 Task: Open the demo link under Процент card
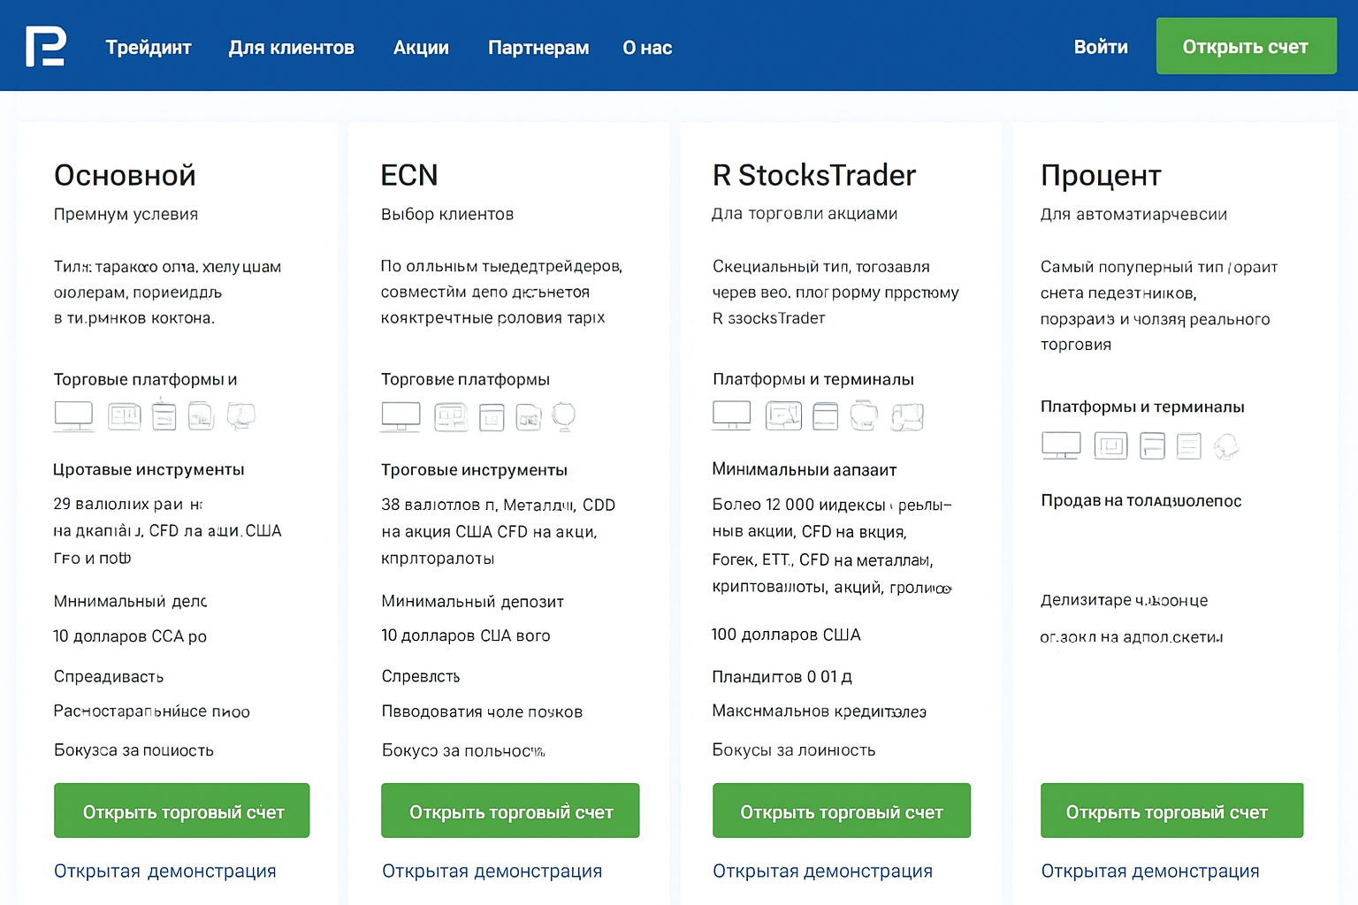coord(1150,871)
